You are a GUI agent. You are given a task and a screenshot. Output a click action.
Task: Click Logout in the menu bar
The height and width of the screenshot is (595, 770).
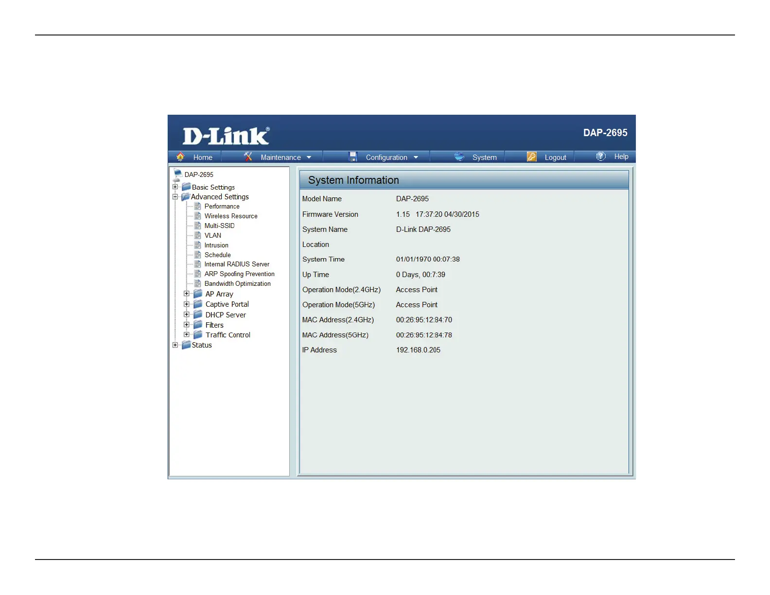(555, 157)
